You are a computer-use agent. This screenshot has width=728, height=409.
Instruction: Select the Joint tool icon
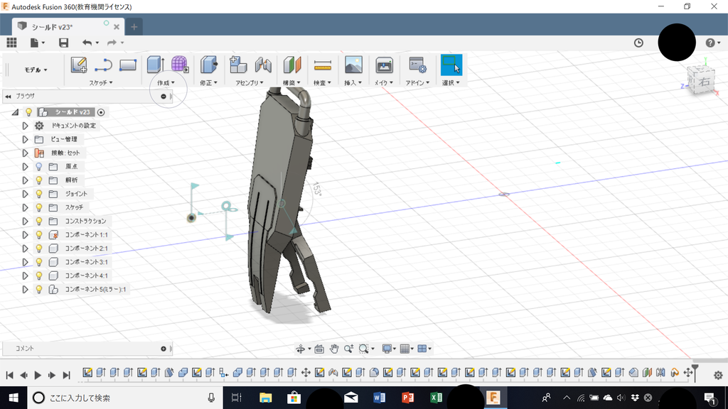[x=263, y=65]
